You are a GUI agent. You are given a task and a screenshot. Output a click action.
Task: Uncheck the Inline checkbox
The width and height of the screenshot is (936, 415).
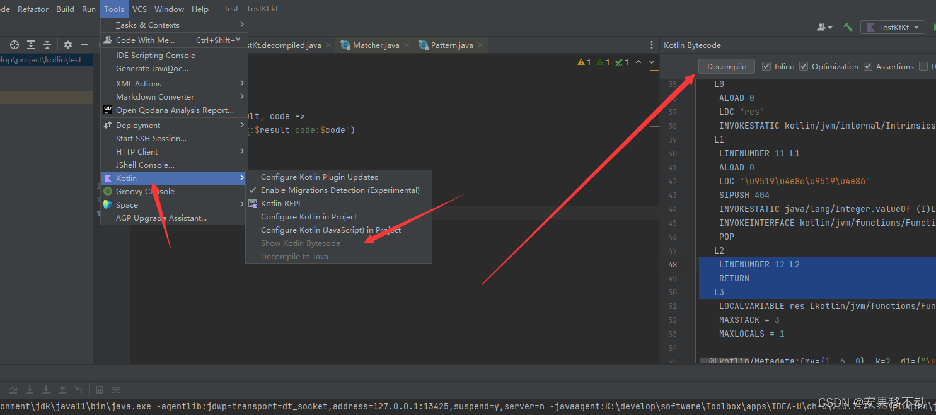(766, 66)
